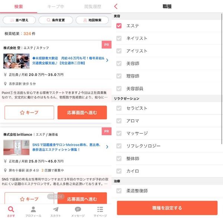Image resolution: width=223 pixels, height=218 pixels.
Task: Check the ネイリスト checkbox
Action: tap(119, 38)
